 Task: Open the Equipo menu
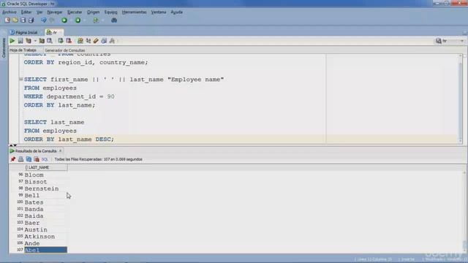(x=110, y=12)
